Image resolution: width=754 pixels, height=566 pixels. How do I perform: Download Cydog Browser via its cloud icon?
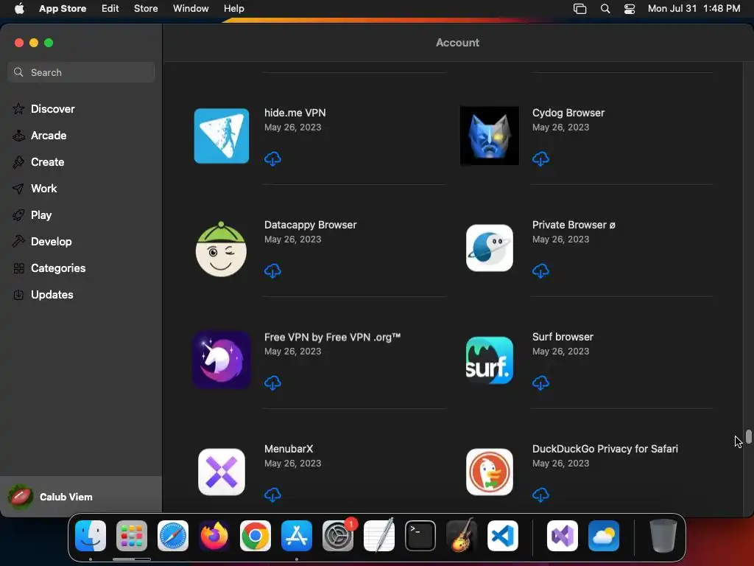[x=540, y=159]
